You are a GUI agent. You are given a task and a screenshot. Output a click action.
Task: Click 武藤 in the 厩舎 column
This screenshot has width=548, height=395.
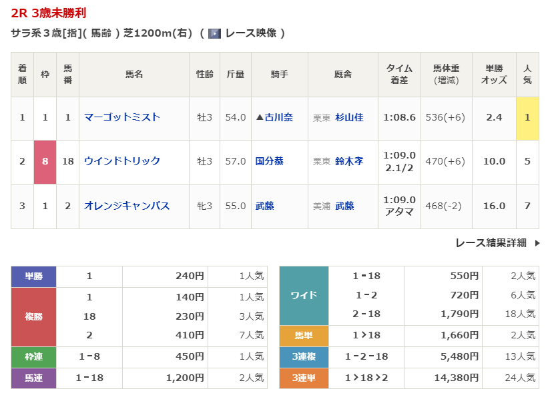tap(344, 206)
